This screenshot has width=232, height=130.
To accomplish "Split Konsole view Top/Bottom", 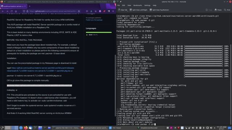I will 159,10.
